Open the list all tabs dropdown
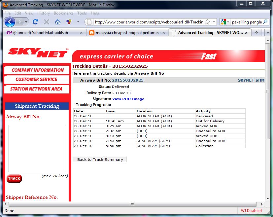 click(267, 33)
